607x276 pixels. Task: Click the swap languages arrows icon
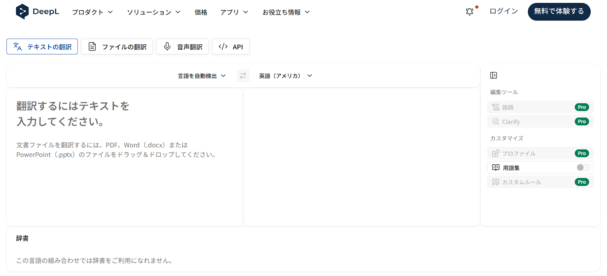click(x=243, y=76)
